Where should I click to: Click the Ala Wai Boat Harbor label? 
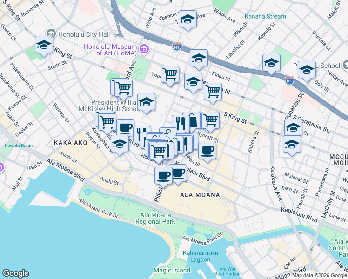point(227,272)
